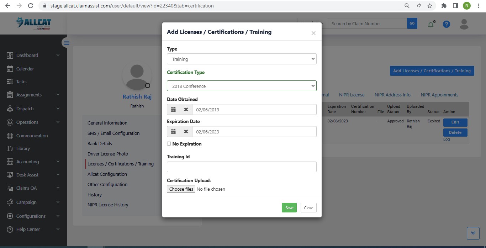This screenshot has height=248, width=486.
Task: Click the blue help question mark icon
Action: [447, 24]
